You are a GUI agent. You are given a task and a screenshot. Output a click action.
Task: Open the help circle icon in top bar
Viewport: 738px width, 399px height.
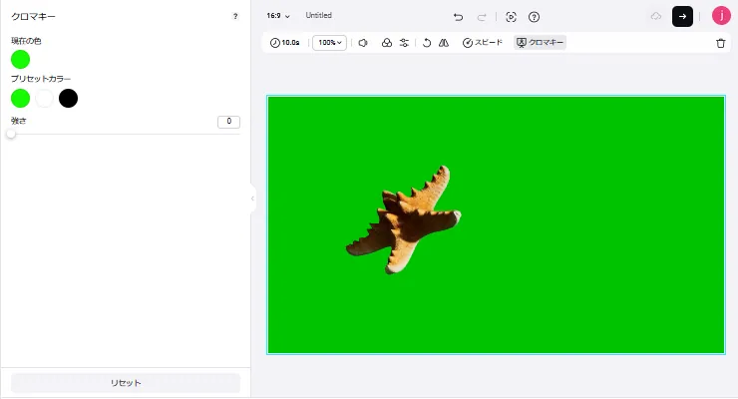click(534, 17)
